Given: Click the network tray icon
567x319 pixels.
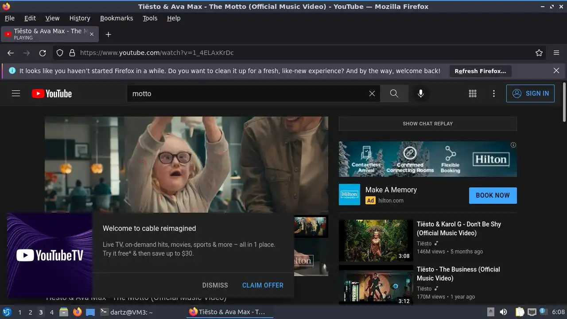Looking at the screenshot, I should tap(532, 312).
